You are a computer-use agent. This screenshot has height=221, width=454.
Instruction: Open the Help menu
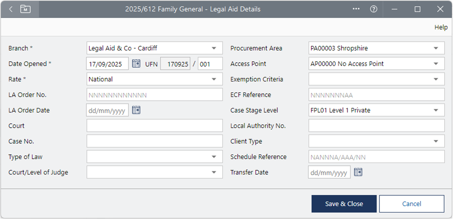point(441,27)
